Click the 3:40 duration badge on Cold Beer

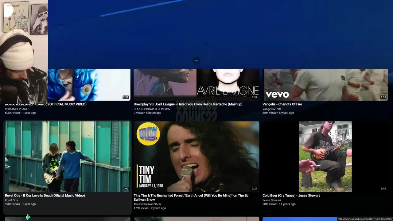[383, 189]
